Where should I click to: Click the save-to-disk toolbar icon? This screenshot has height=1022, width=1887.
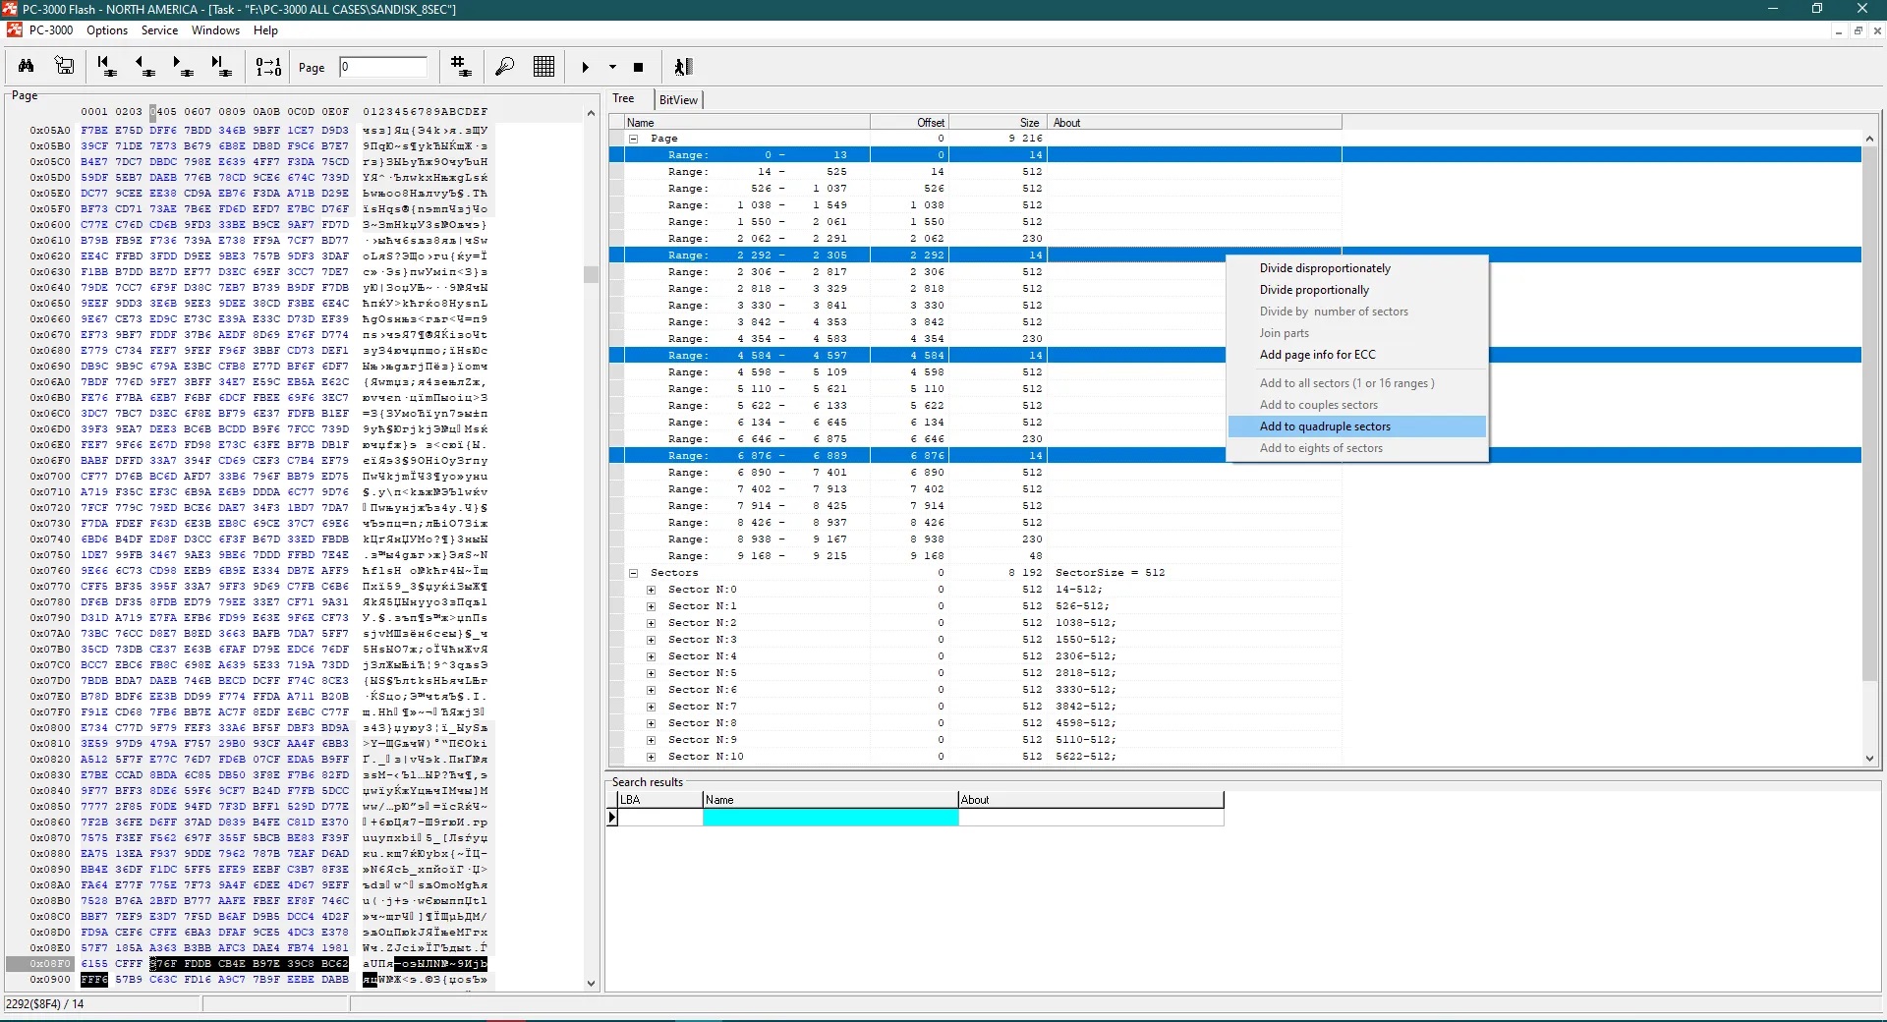65,67
